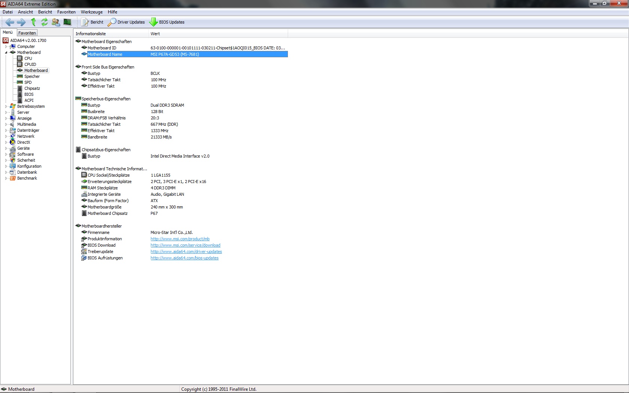Click the Konfiguration icon in tree
Screen dimensions: 629x393
click(x=13, y=166)
